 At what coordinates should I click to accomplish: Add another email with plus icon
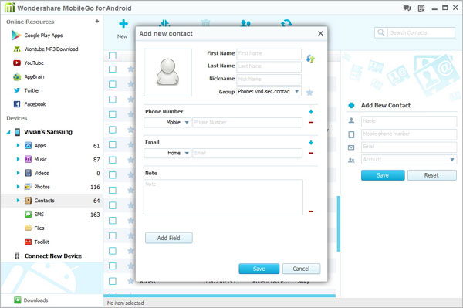311,142
